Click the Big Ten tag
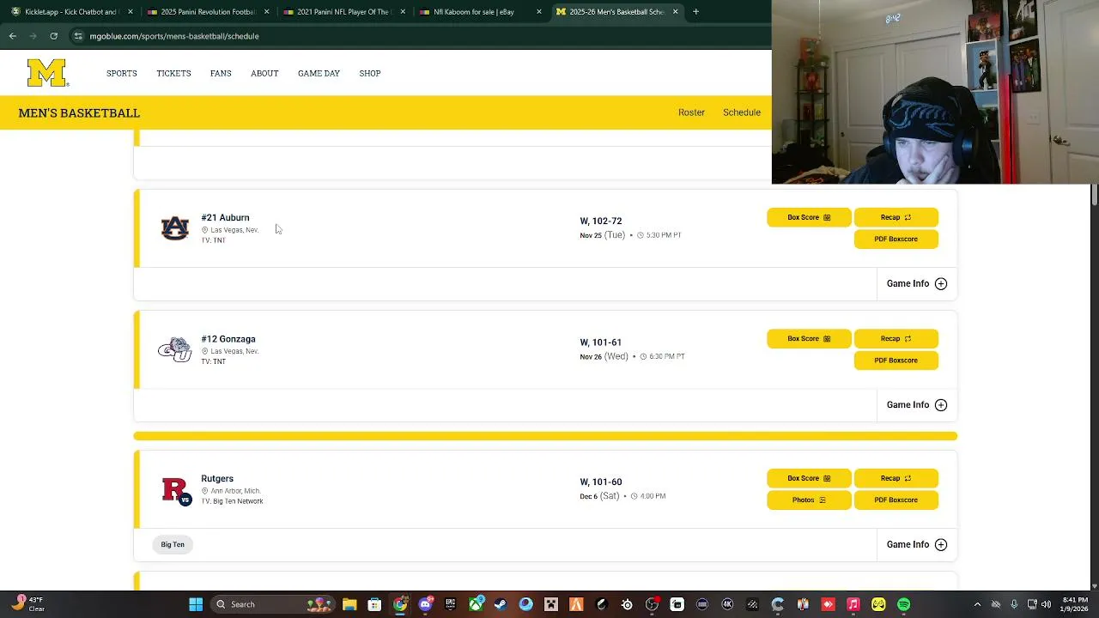 click(173, 544)
